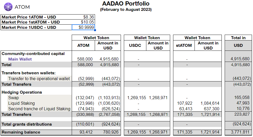Select the 780,926 remaining USD cell

coord(111,132)
